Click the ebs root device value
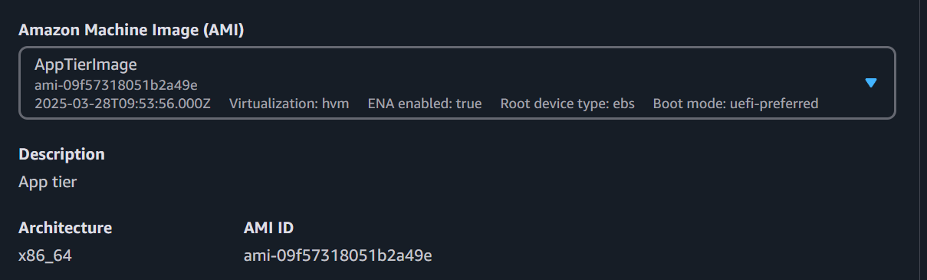The height and width of the screenshot is (280, 927). pos(623,103)
